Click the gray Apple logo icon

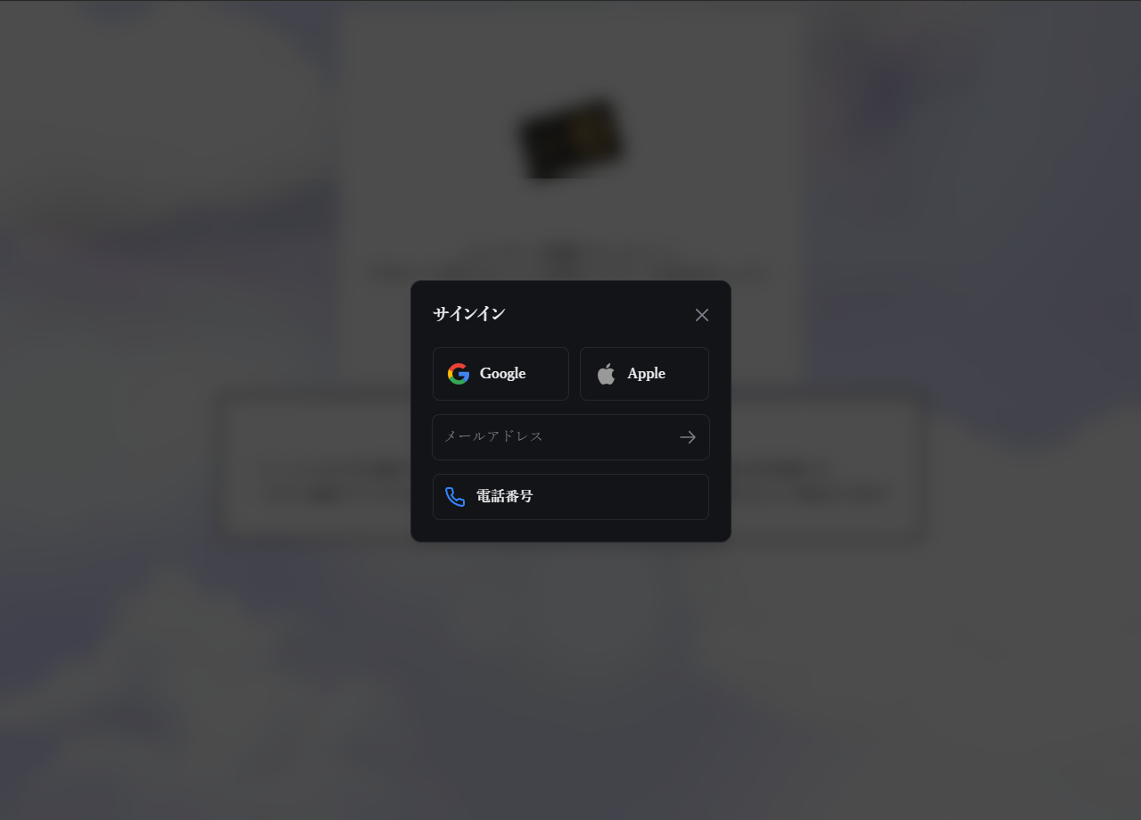(606, 374)
